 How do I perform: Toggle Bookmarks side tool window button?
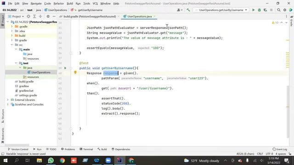tap(3, 136)
